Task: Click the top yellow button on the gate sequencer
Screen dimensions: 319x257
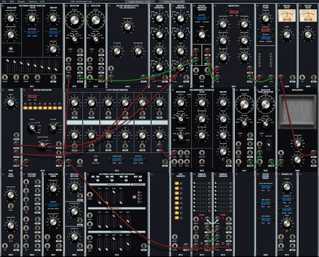Action: click(177, 183)
